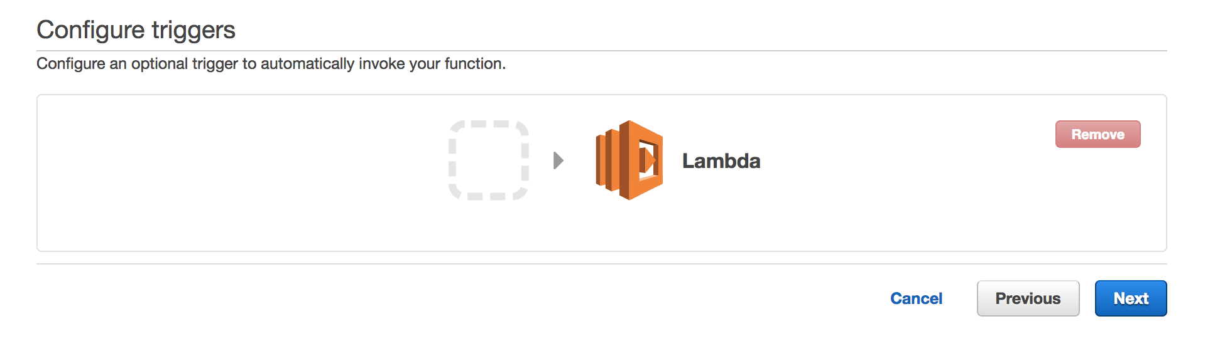Remove the trigger using the red button
The height and width of the screenshot is (351, 1215).
click(1098, 134)
